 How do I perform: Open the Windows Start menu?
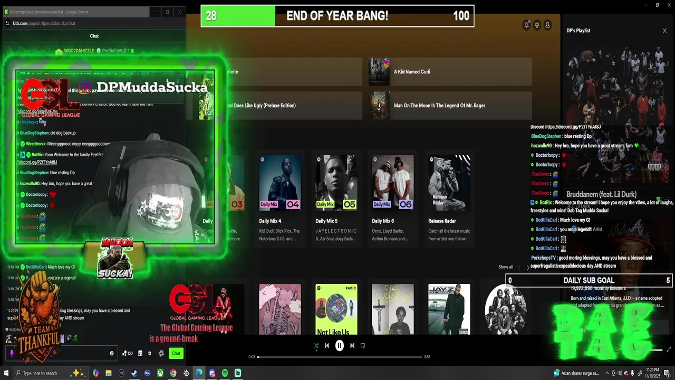pyautogui.click(x=6, y=373)
